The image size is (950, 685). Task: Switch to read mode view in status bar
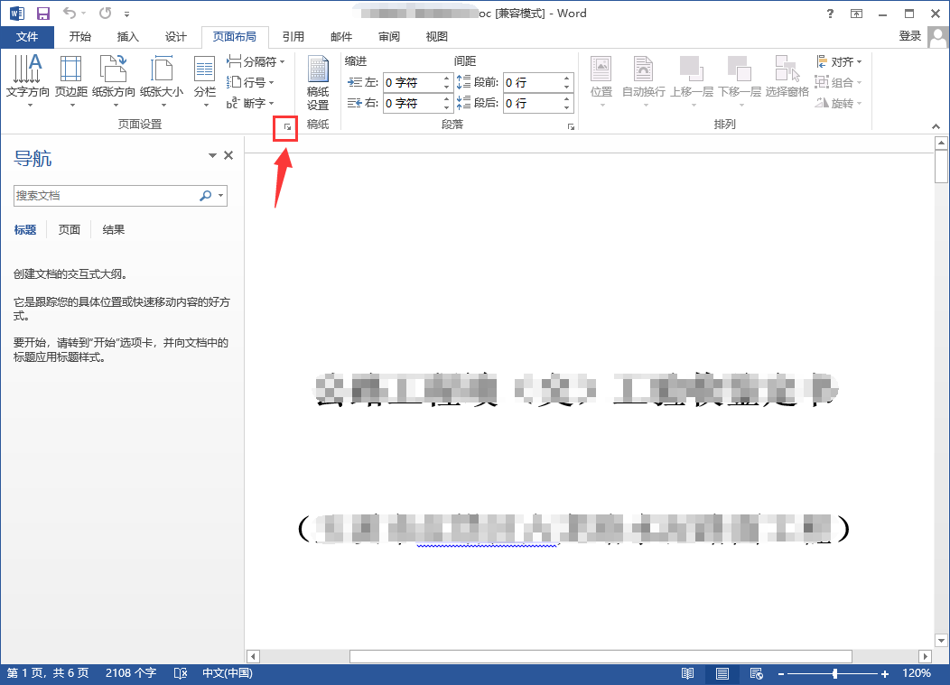tap(687, 673)
